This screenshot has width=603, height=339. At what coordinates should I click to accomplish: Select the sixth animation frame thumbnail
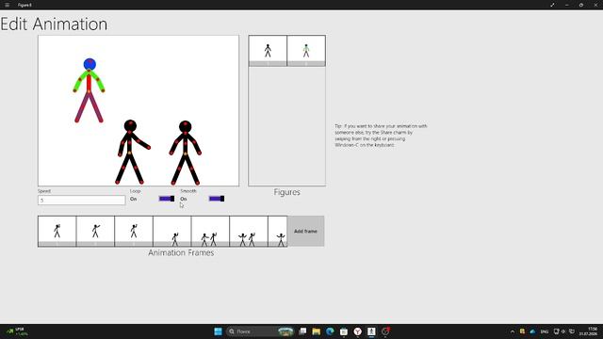249,232
